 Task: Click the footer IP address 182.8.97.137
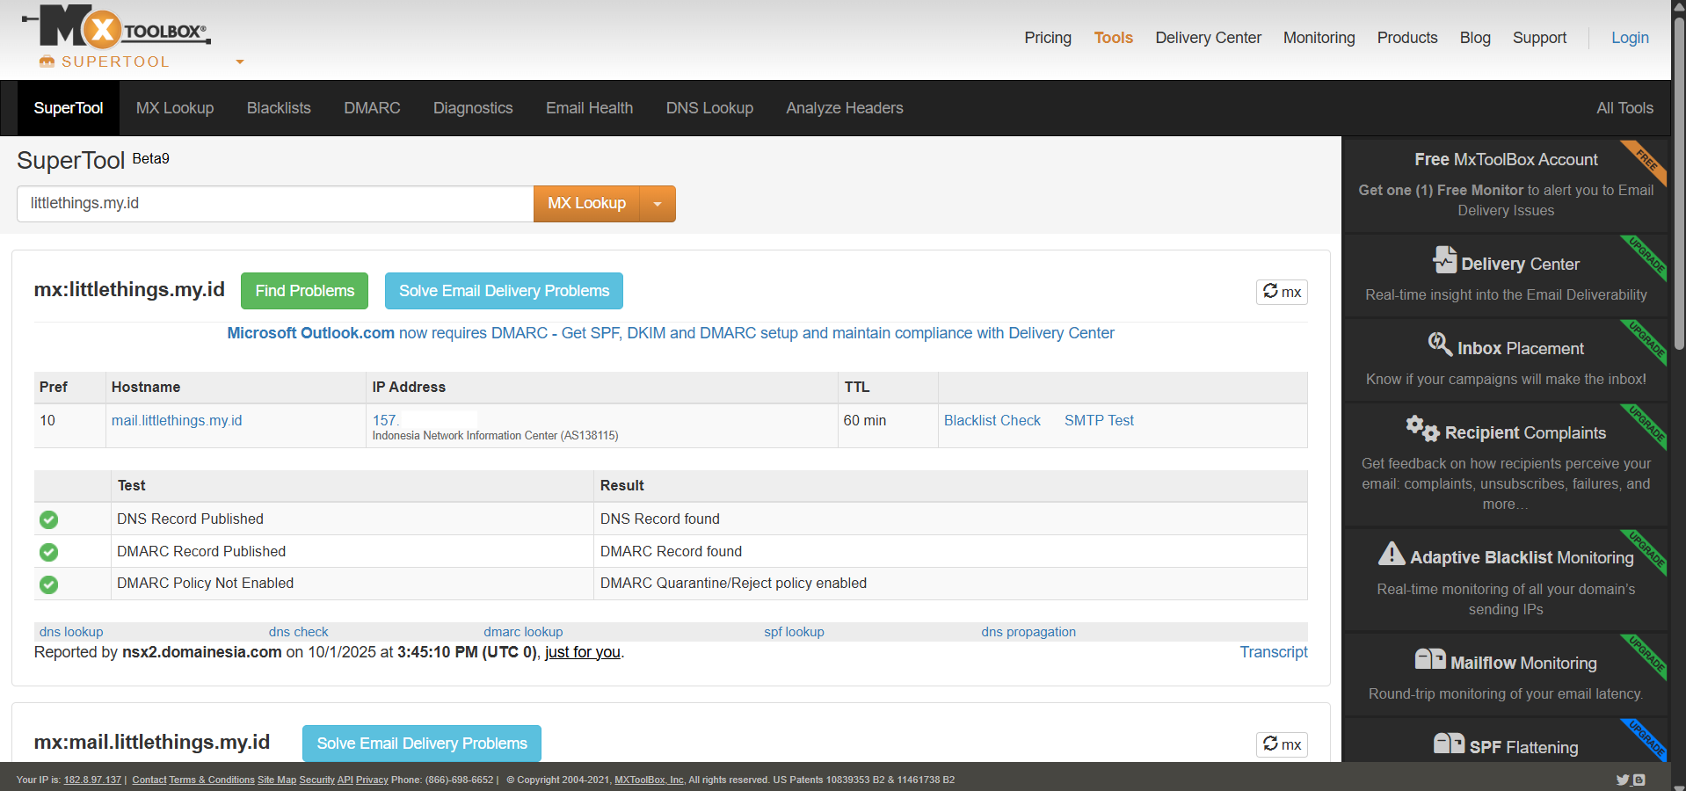pyautogui.click(x=92, y=780)
